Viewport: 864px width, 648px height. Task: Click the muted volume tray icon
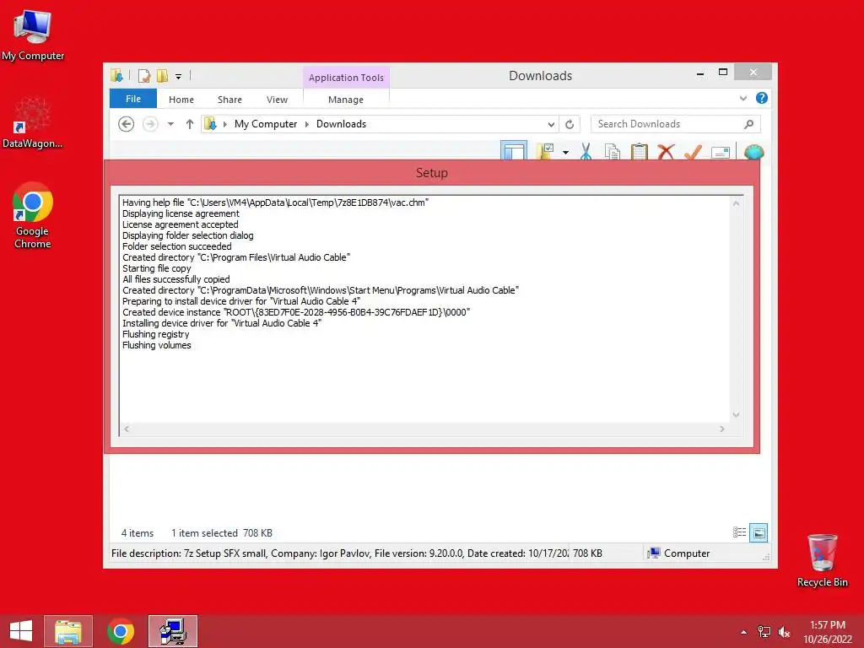[784, 632]
